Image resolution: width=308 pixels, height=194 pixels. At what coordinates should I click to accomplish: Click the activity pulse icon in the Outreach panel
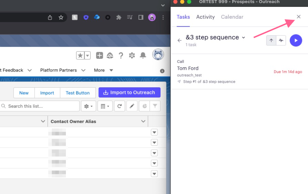281,40
